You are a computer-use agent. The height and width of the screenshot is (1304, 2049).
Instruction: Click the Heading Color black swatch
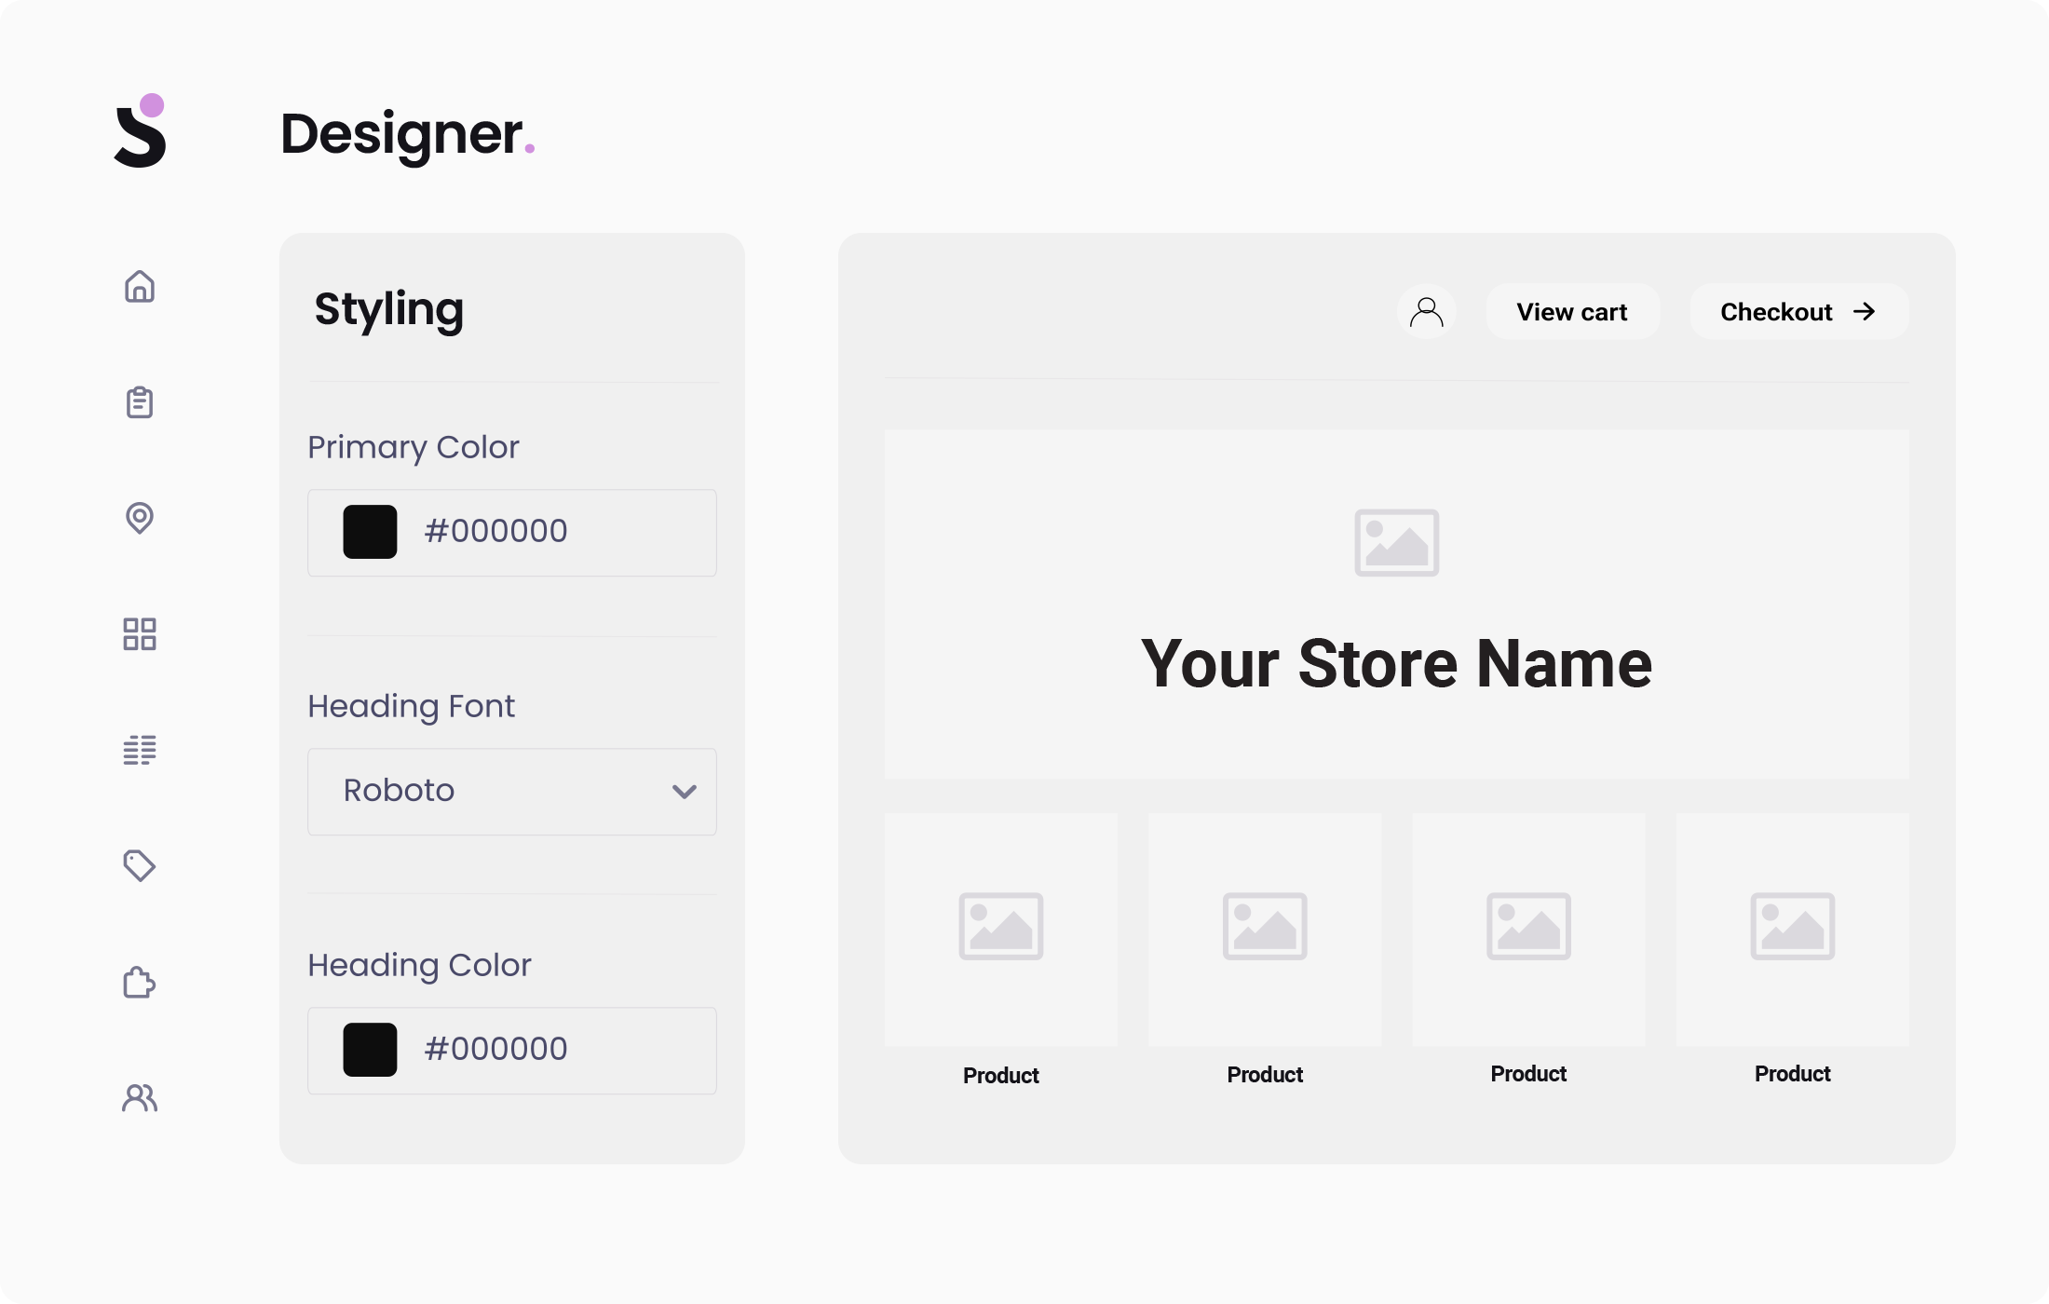tap(370, 1050)
